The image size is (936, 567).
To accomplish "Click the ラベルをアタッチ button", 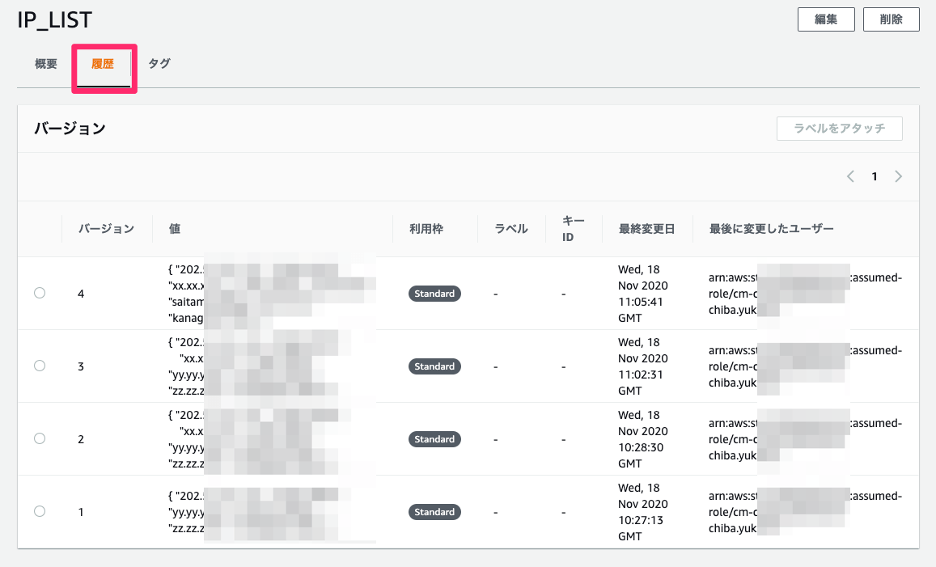I will pyautogui.click(x=839, y=128).
